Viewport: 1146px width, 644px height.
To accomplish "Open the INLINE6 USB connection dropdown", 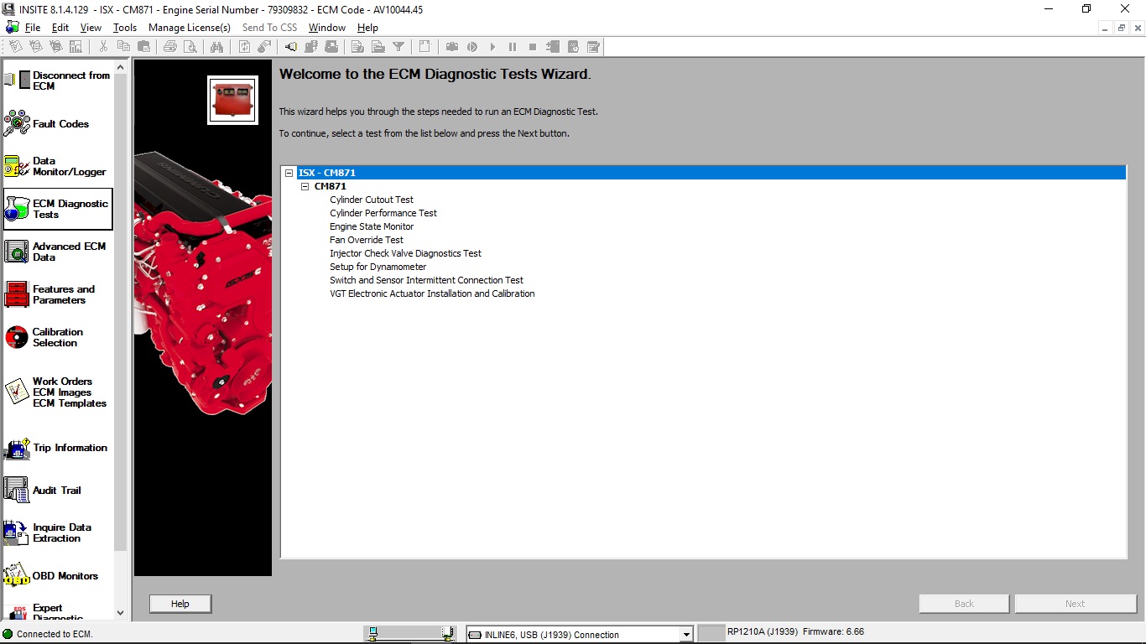I will pos(686,635).
